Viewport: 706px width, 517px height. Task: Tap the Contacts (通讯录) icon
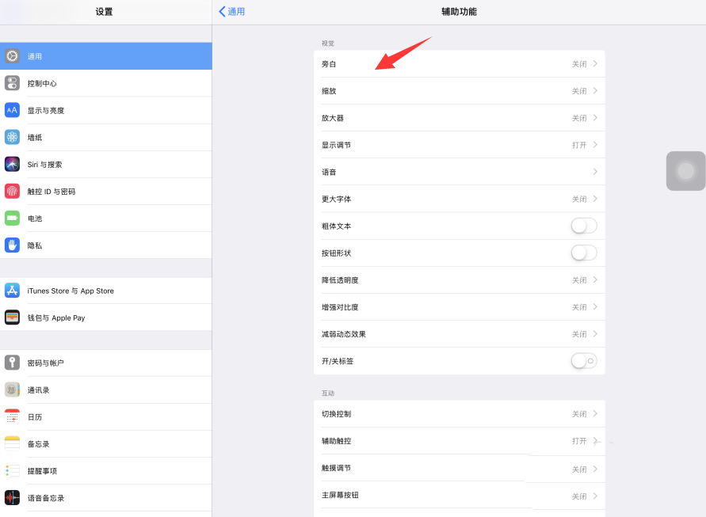point(12,390)
